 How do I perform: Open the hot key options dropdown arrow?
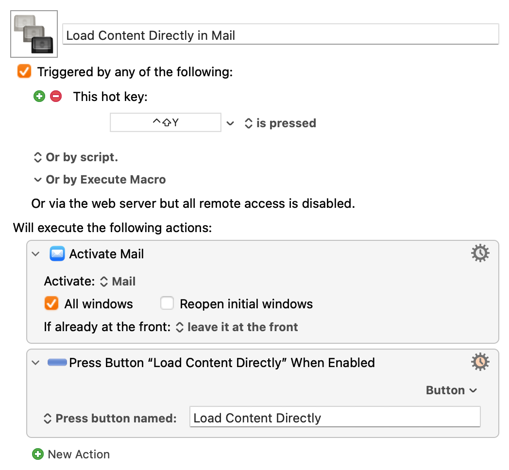pos(230,123)
